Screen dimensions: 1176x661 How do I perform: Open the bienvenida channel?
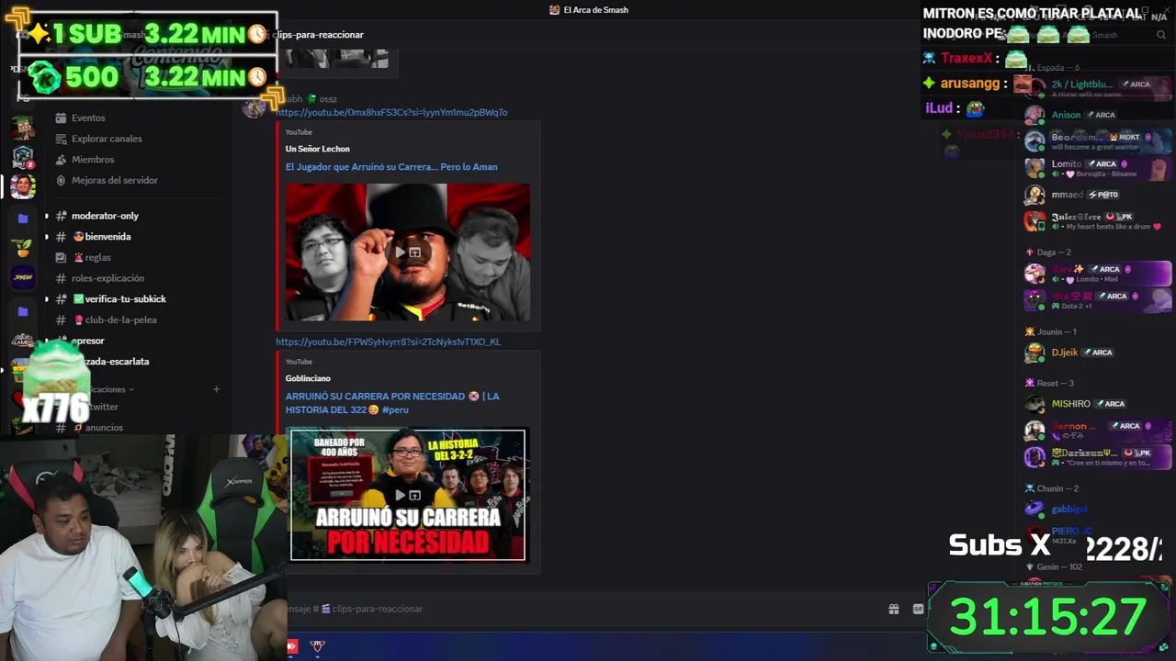click(107, 237)
